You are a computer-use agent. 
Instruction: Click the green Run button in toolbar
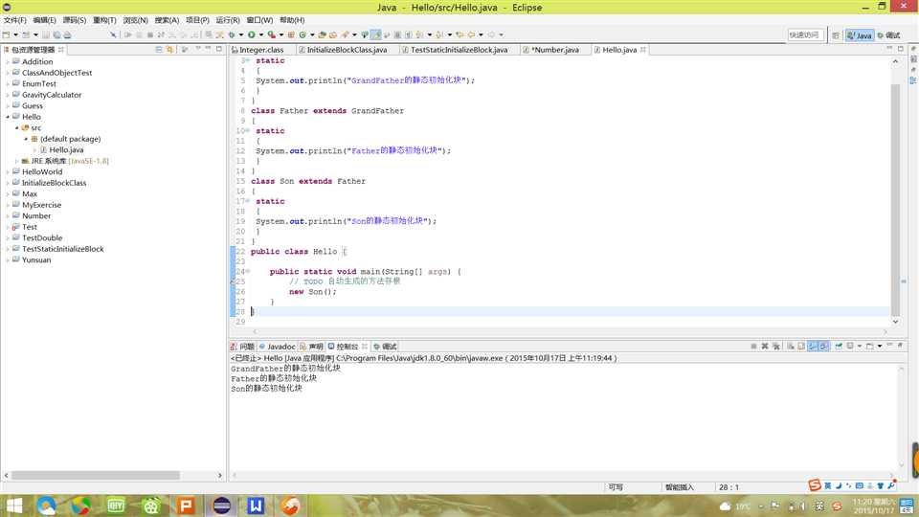251,34
